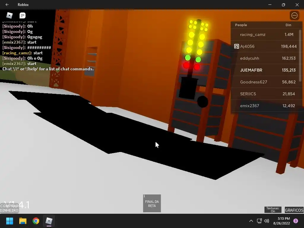Minimize the Roblox window

270,5
